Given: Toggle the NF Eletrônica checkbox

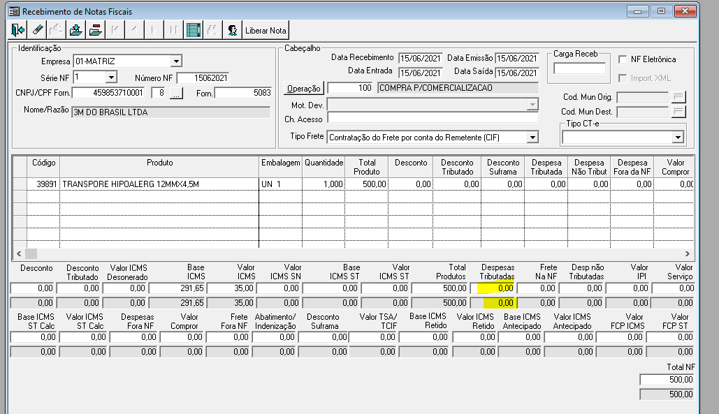Looking at the screenshot, I should (623, 59).
